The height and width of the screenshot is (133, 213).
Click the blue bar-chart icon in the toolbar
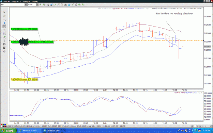pyautogui.click(x=51, y=5)
